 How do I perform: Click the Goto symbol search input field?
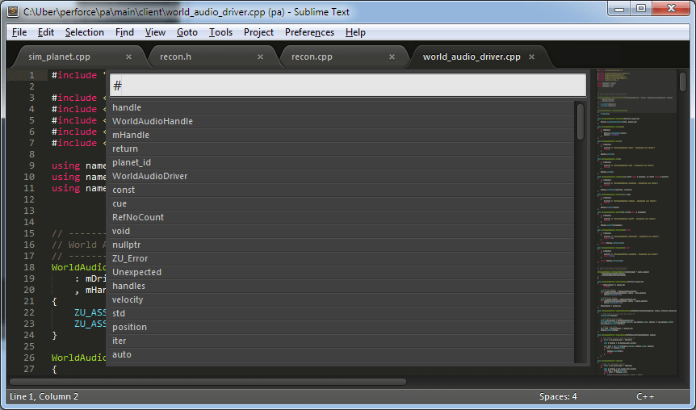(x=347, y=86)
